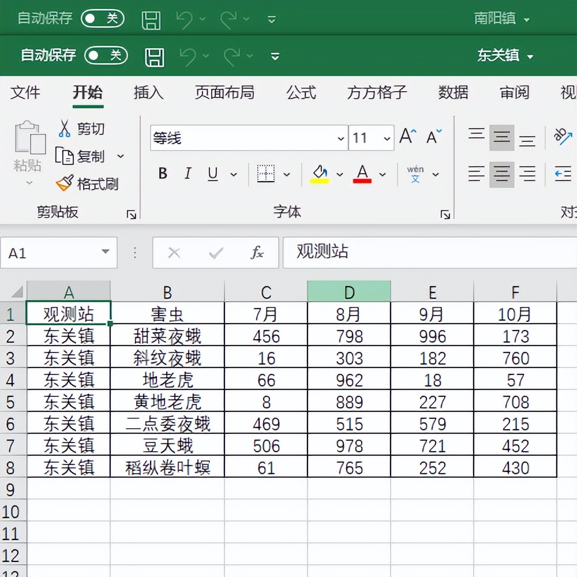Apply bold formatting with the B icon

tap(162, 174)
